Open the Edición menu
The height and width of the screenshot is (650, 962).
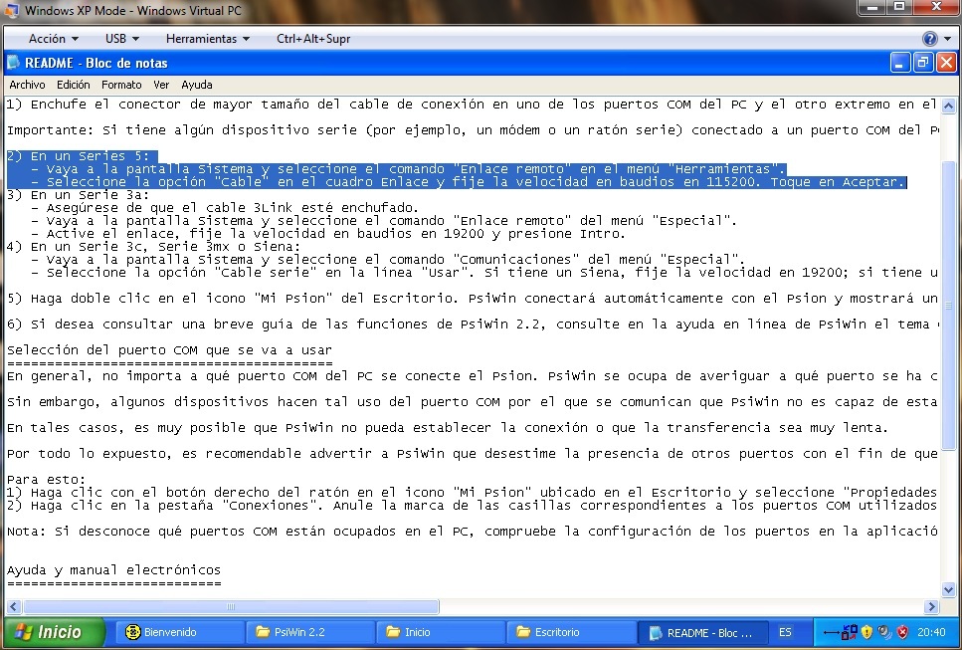click(73, 85)
